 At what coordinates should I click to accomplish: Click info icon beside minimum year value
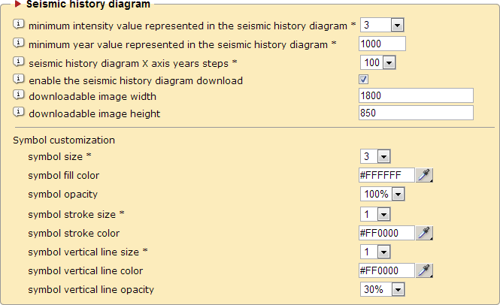coord(19,44)
